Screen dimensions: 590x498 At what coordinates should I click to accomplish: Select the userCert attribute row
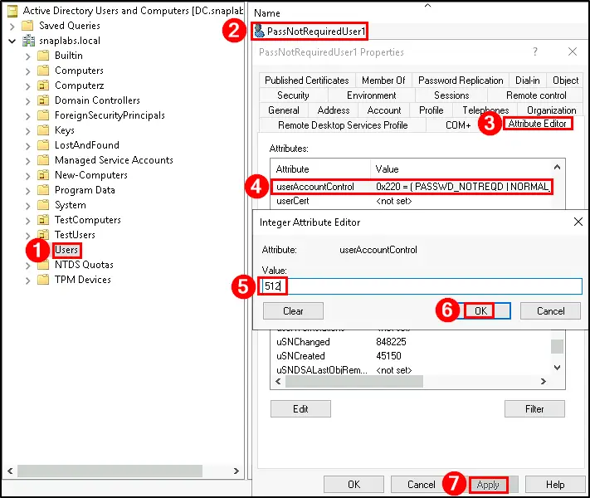(411, 201)
